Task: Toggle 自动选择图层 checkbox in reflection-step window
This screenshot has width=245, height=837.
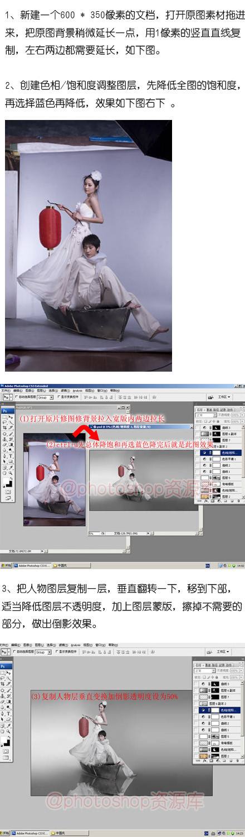Action: click(x=14, y=652)
